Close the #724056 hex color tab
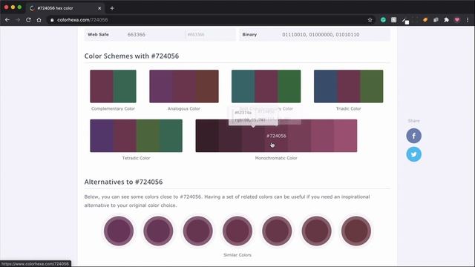The width and height of the screenshot is (475, 267). 99,8
